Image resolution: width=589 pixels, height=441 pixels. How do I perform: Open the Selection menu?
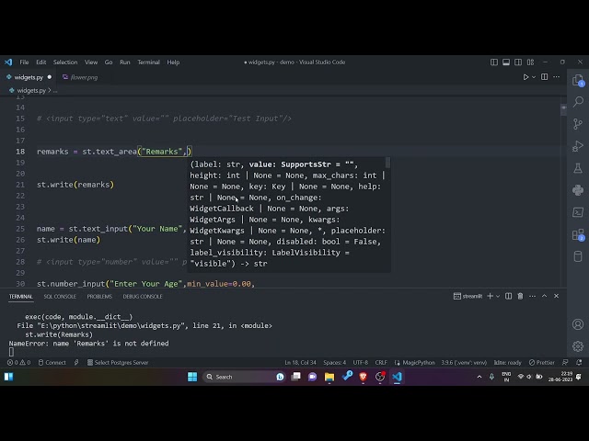[65, 62]
